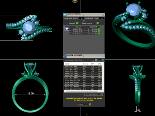155x116 pixels.
Task: Click the Metal Weights title bar
Action: click(x=84, y=56)
